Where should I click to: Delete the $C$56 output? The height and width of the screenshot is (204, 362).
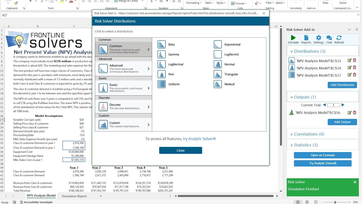click(x=355, y=113)
